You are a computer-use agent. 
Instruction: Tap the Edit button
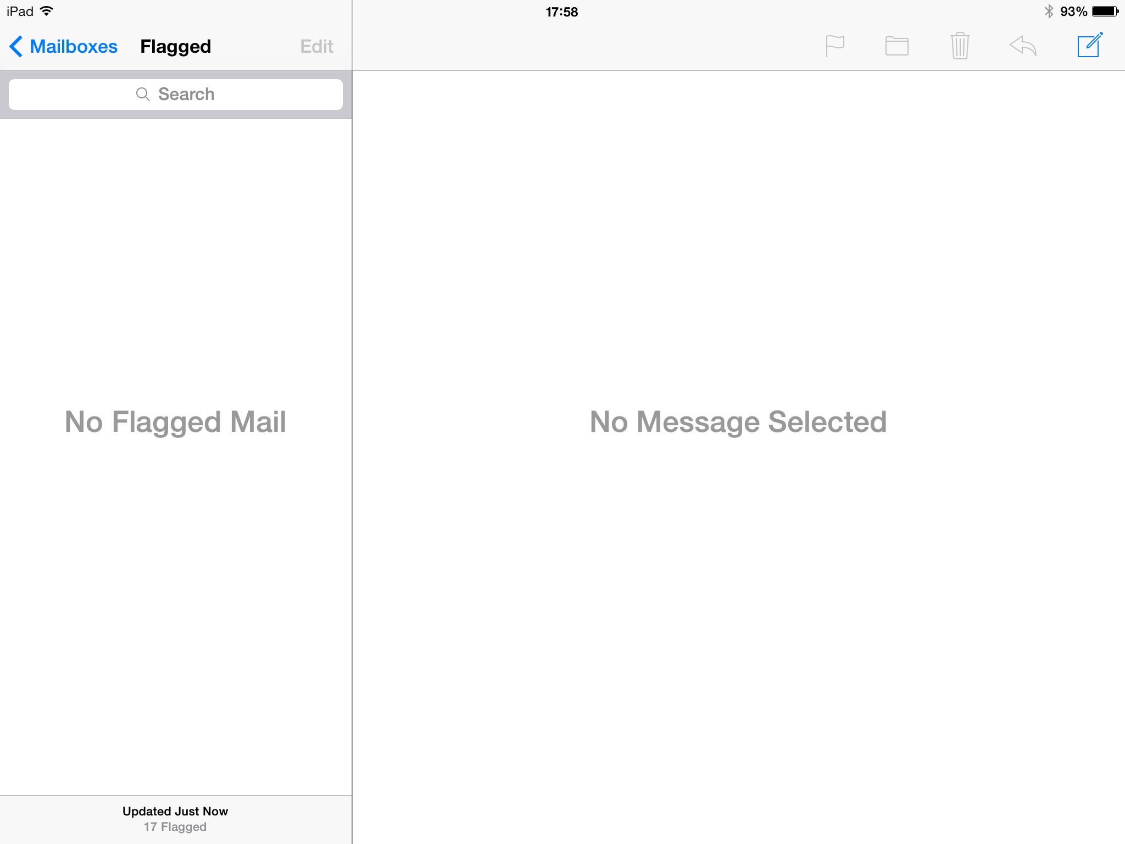[316, 47]
